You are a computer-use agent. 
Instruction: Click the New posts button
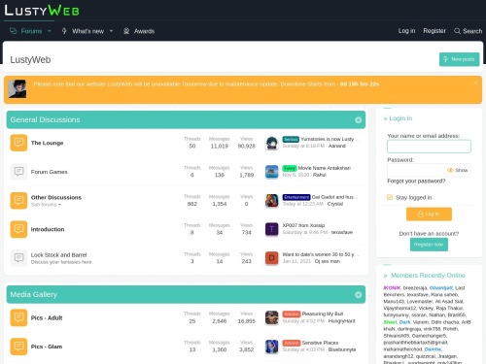pyautogui.click(x=459, y=59)
